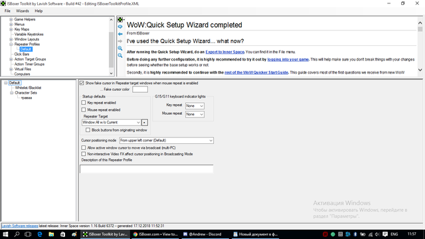Screen dimensions: 425x239
Task: Select the Computers tree item
Action: pyautogui.click(x=22, y=74)
